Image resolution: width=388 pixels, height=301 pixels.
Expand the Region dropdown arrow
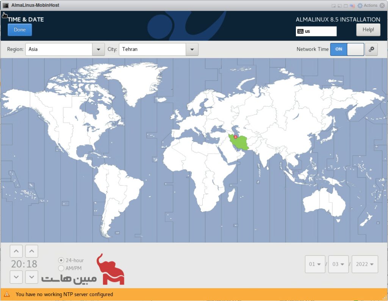coord(98,49)
